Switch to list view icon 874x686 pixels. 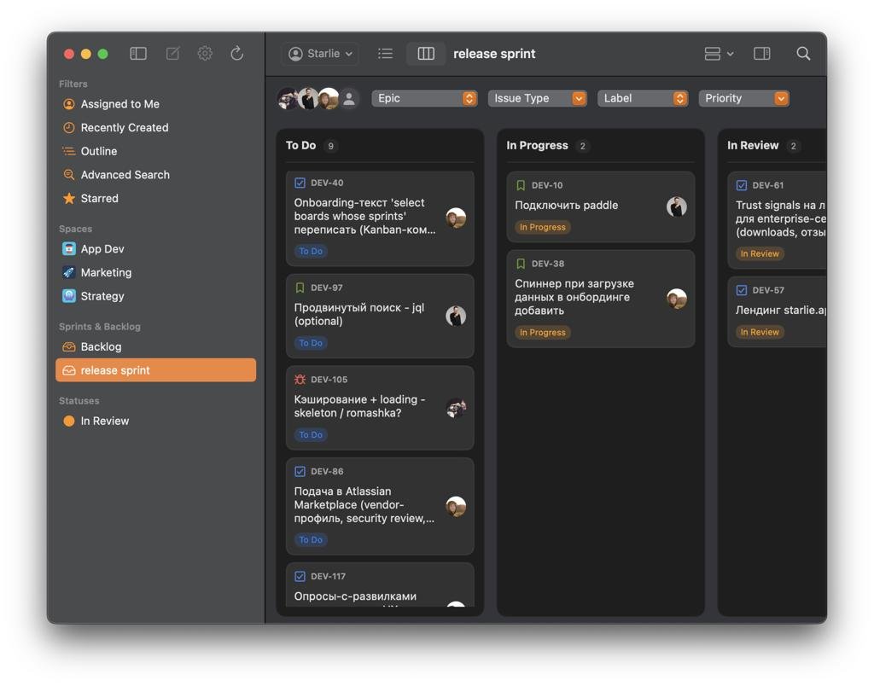[x=385, y=54]
